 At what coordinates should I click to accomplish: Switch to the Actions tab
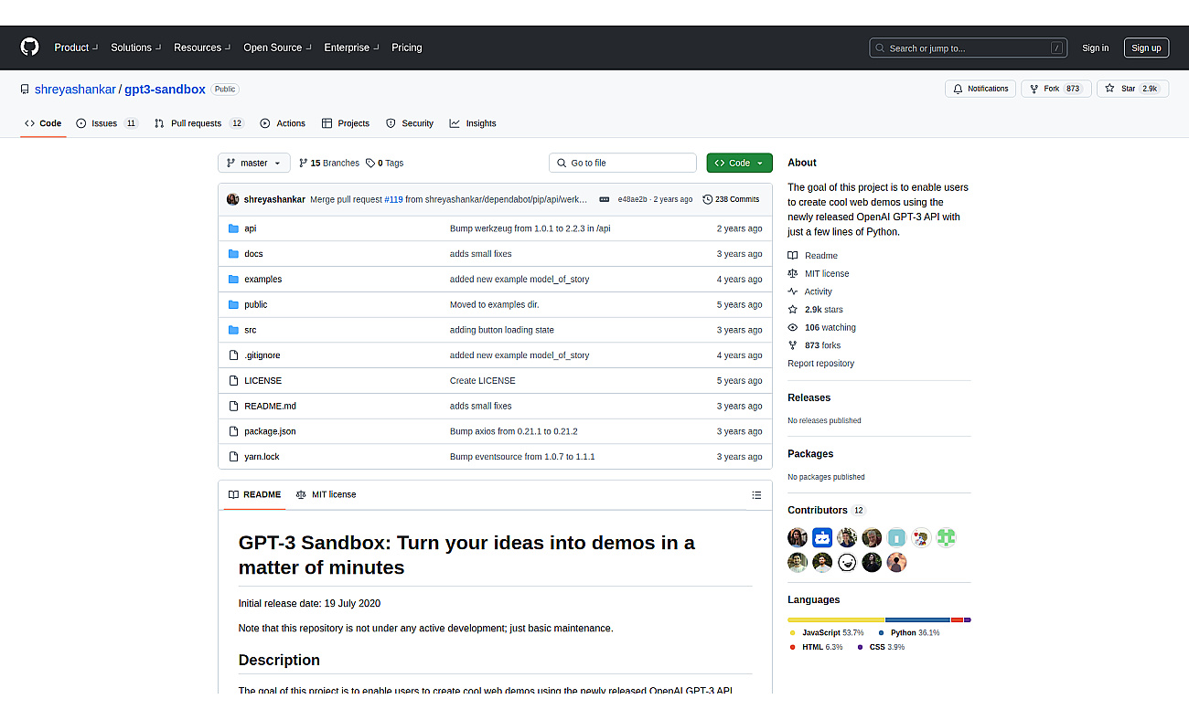click(283, 123)
